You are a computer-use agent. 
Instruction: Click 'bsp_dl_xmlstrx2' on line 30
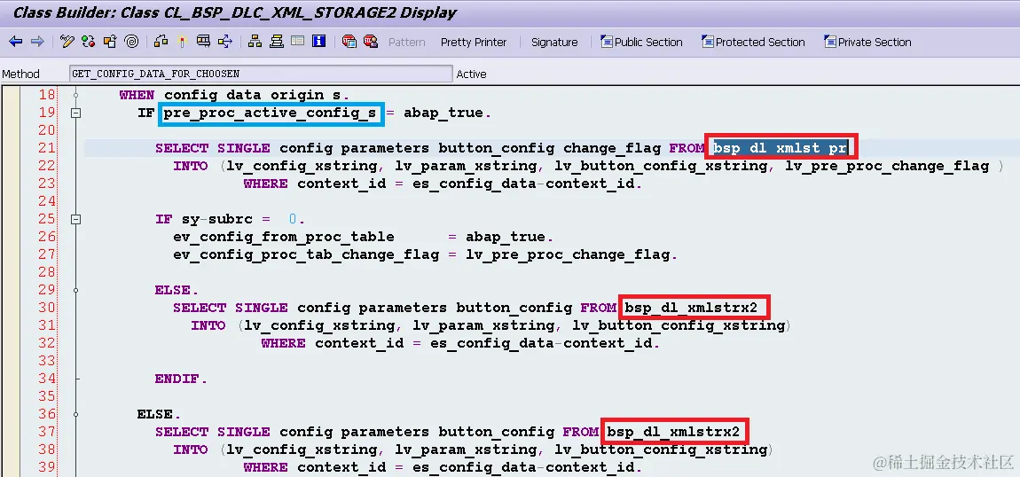coord(692,308)
